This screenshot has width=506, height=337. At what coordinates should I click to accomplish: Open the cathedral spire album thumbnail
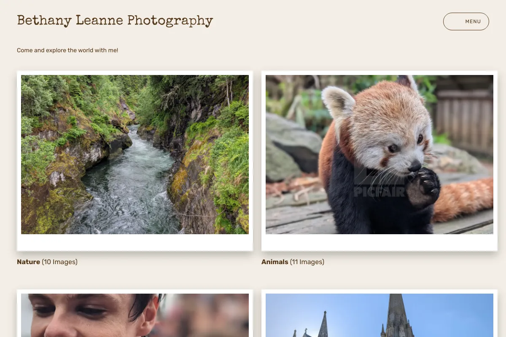(379, 315)
